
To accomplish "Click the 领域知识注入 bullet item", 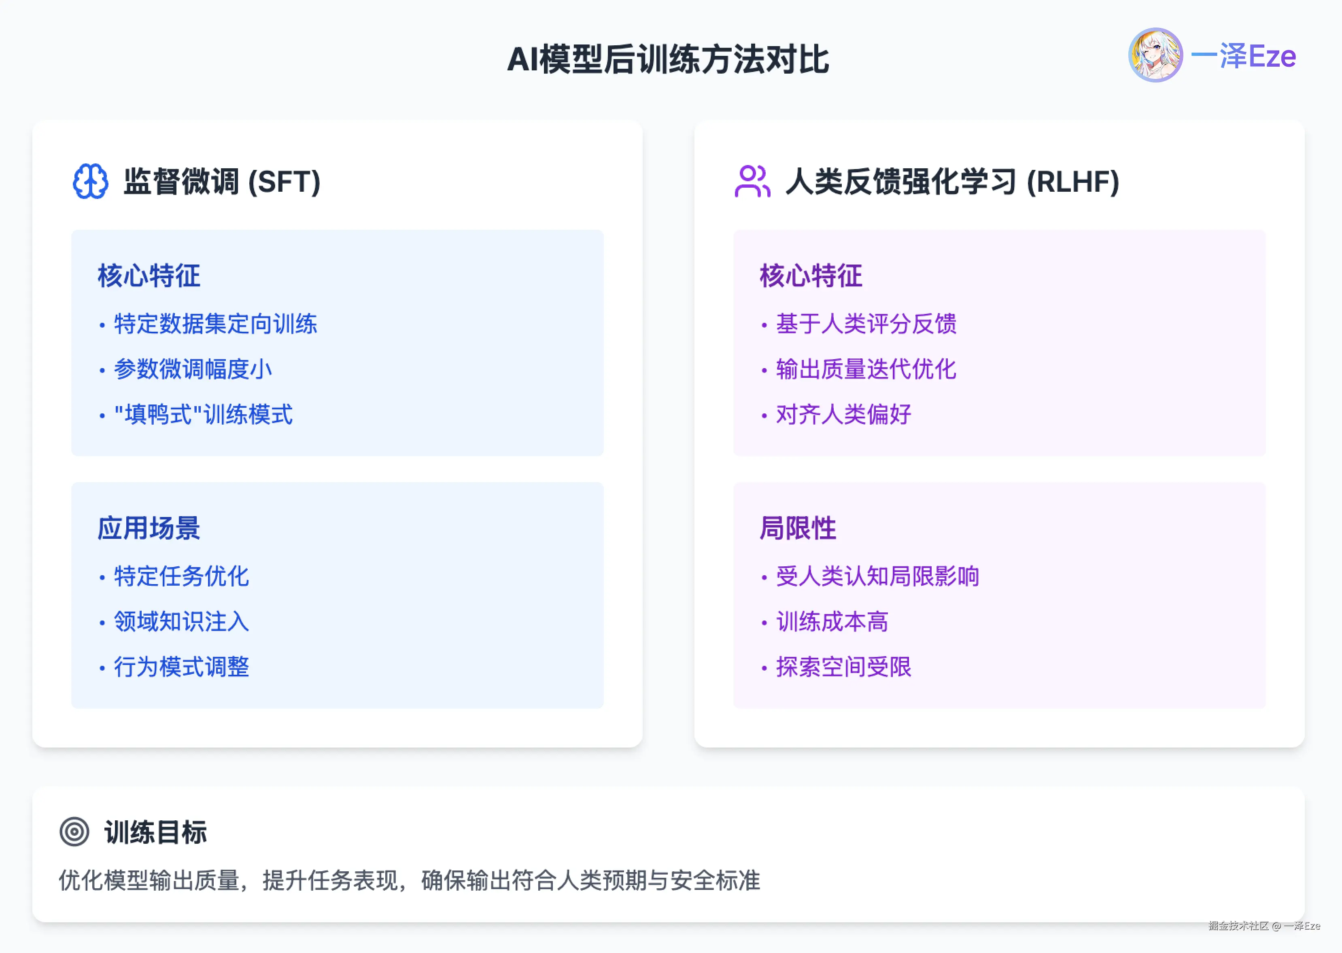I will click(181, 621).
